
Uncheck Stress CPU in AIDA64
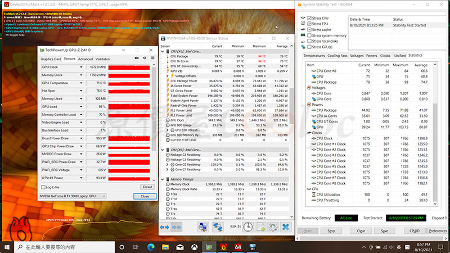click(309, 18)
